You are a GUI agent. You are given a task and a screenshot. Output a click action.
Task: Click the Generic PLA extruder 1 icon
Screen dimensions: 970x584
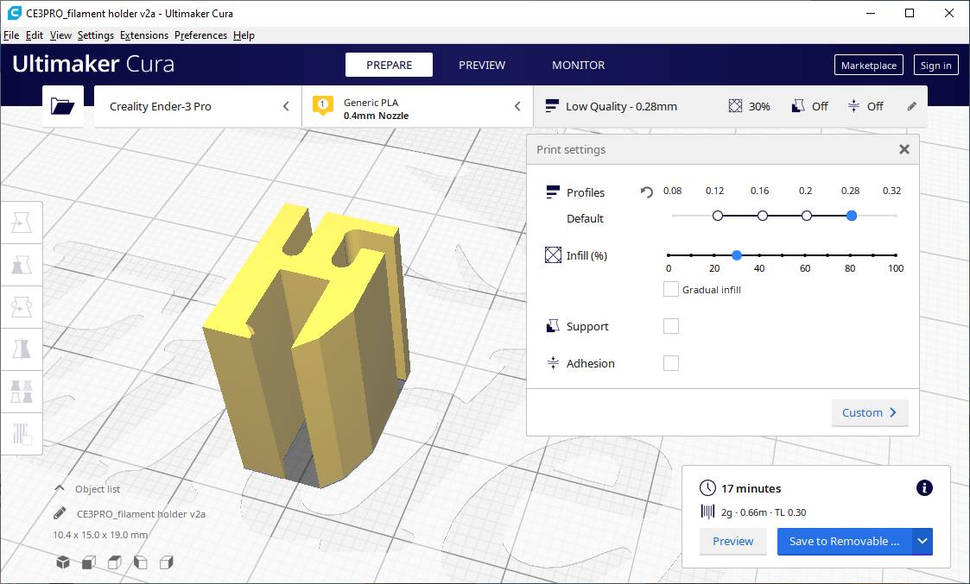coord(322,105)
